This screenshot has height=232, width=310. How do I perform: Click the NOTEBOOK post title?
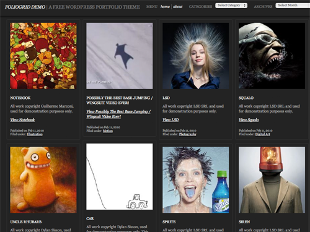(20, 98)
